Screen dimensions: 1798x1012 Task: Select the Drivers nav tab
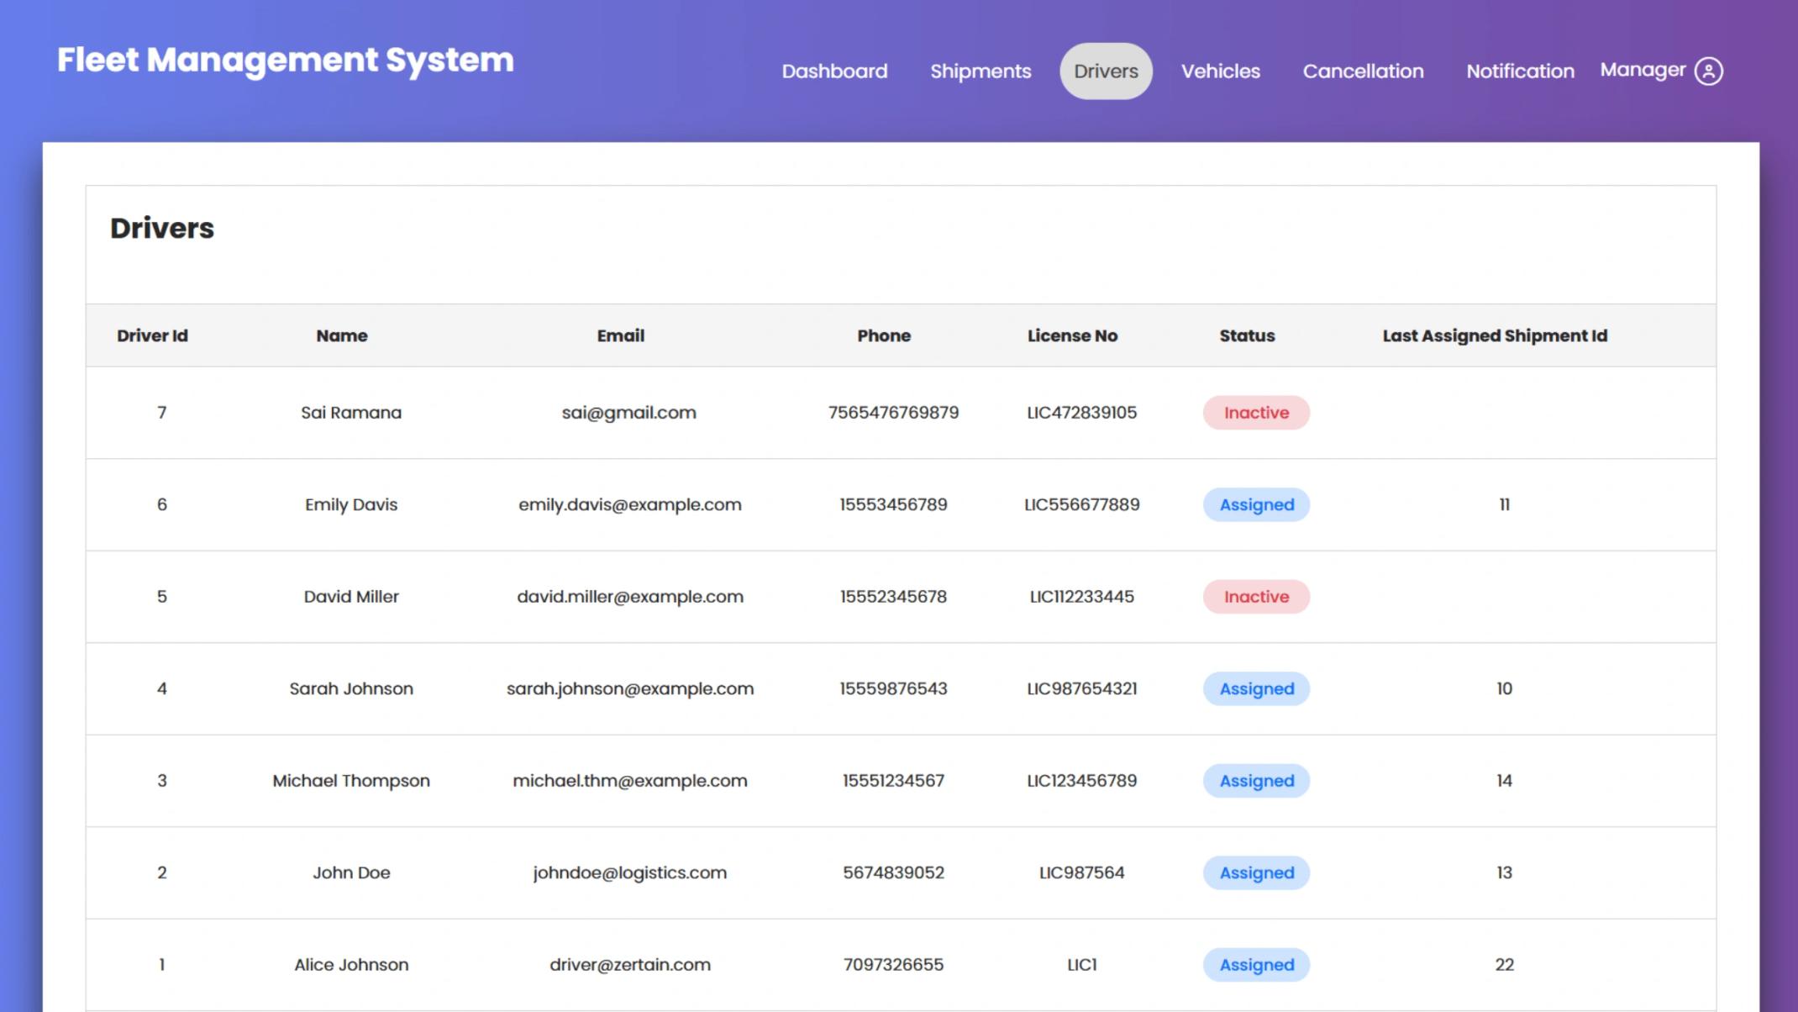1106,71
